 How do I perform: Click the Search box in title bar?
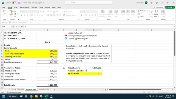point(89,3)
